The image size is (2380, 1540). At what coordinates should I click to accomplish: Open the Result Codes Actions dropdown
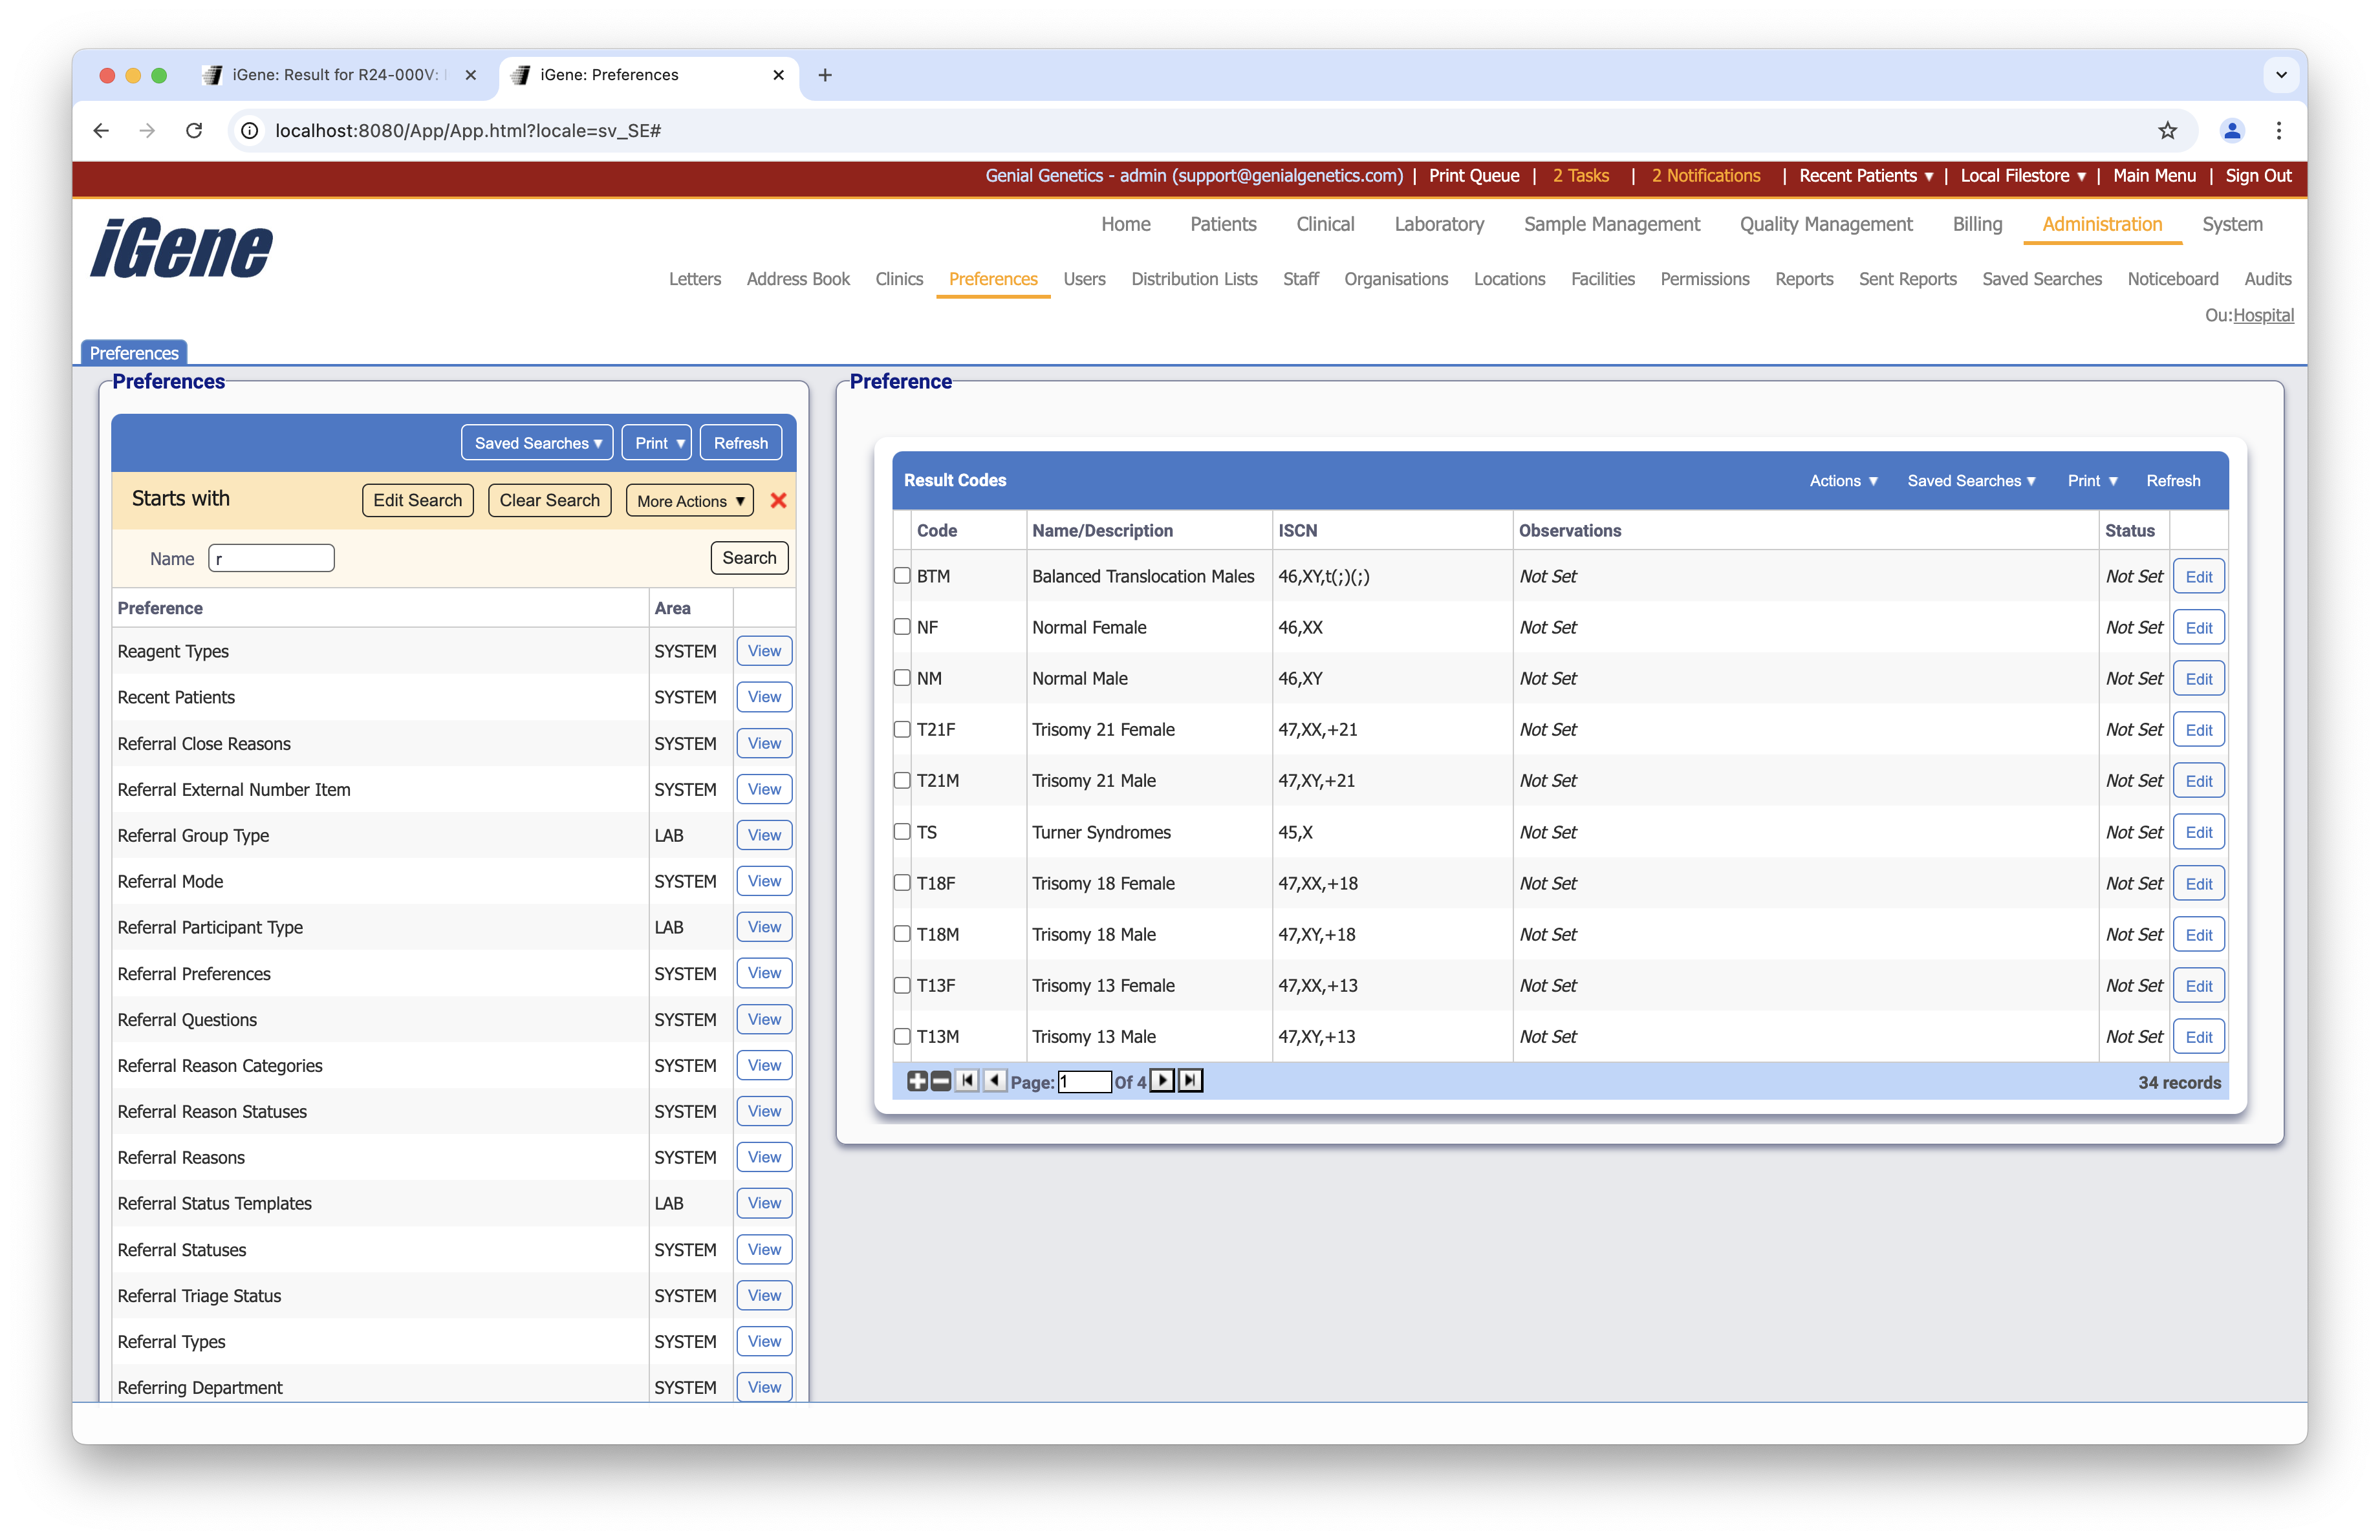coord(1843,481)
